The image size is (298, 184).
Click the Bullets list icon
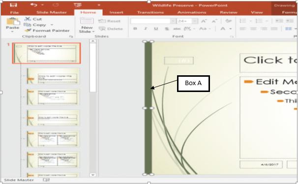pyautogui.click(x=243, y=21)
